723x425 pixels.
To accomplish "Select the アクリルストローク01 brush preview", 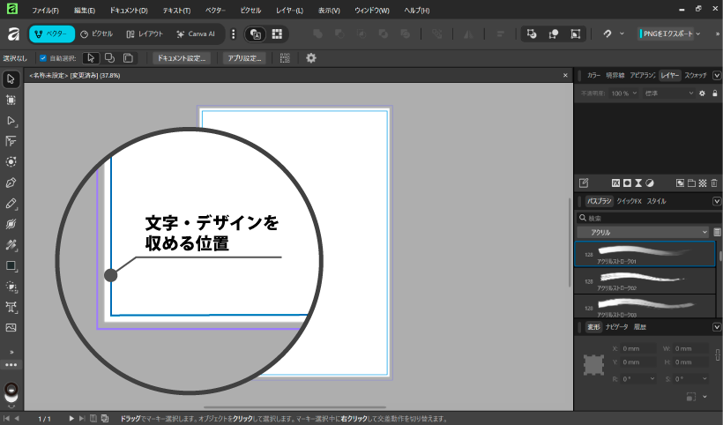I will click(x=644, y=254).
